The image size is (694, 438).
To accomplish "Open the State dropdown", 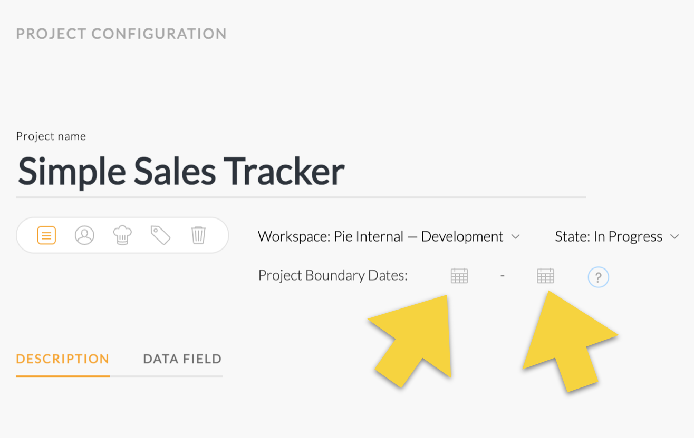I will coord(675,236).
